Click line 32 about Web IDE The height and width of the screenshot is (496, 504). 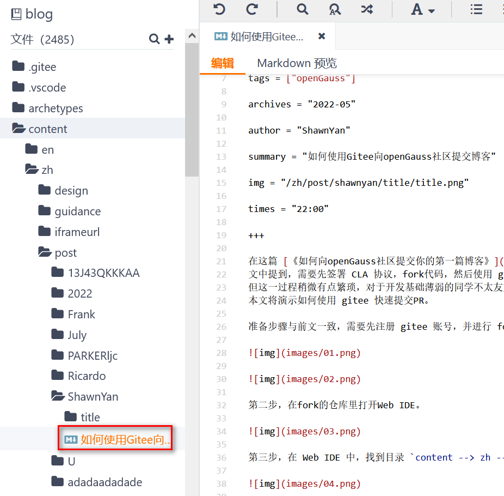(x=334, y=405)
